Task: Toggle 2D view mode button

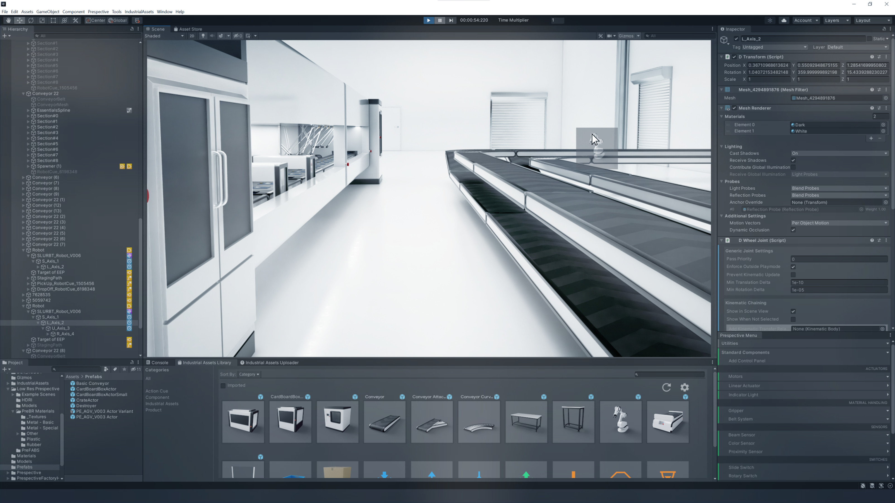Action: (x=192, y=36)
